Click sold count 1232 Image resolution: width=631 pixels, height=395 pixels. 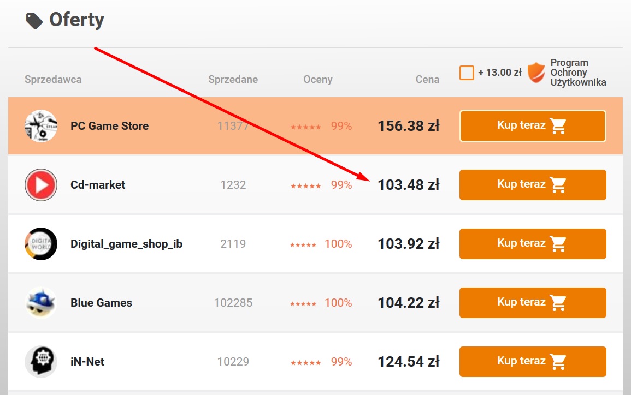(233, 185)
